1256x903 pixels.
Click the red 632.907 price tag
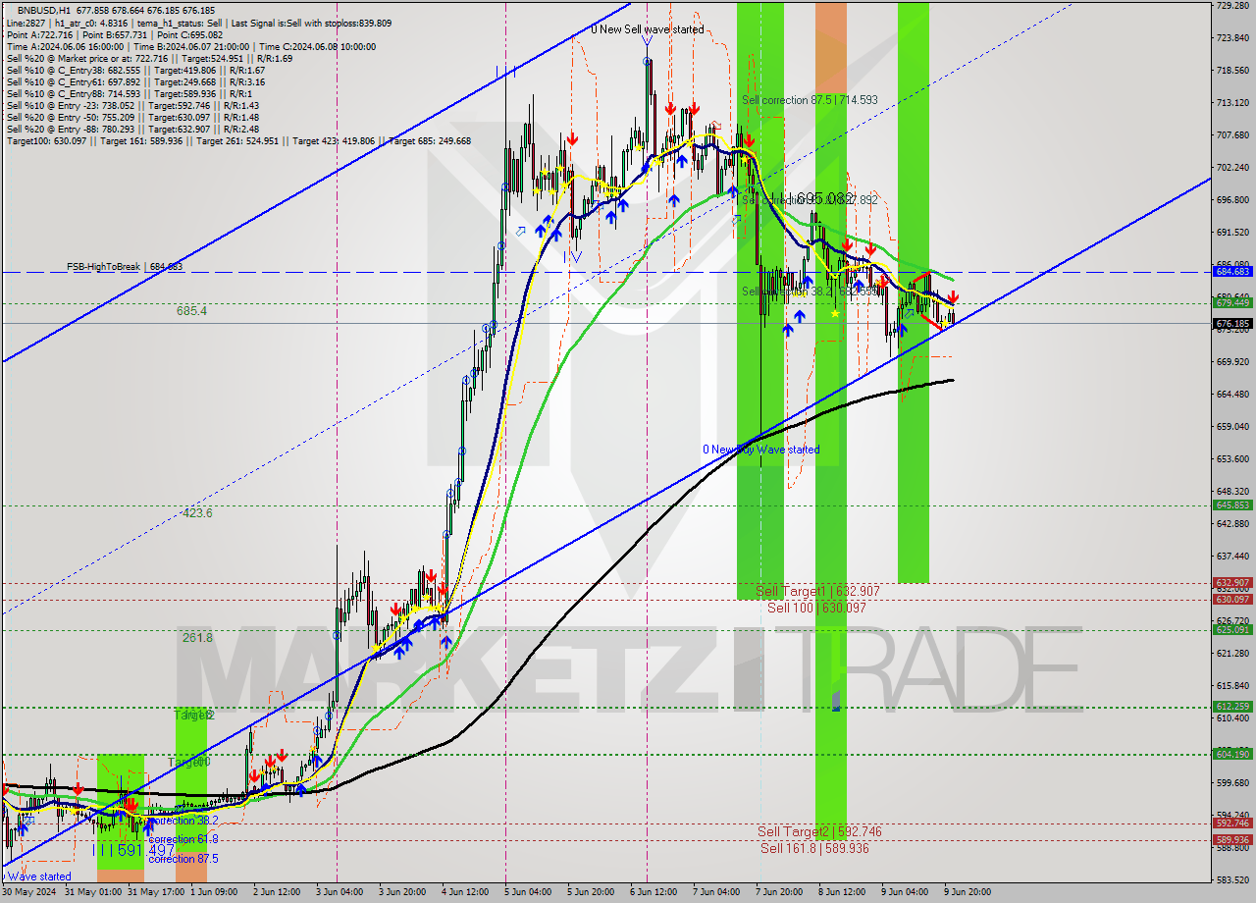(x=1232, y=582)
